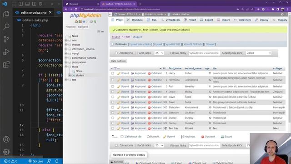Expand the test database node
The width and height of the screenshot is (291, 164).
(x=66, y=80)
